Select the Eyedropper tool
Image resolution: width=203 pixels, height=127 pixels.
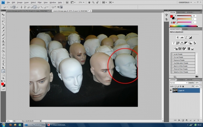[x=3, y=31]
